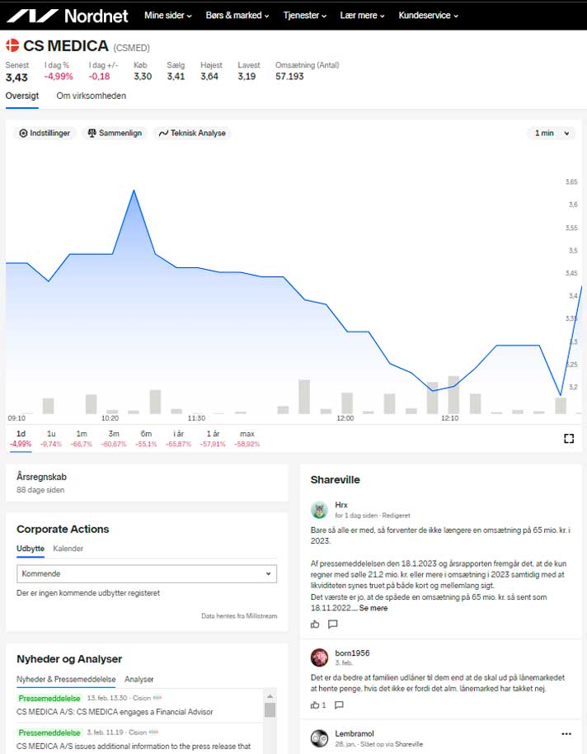587x754 pixels.
Task: Click the price chart peak near 10:20
Action: pos(134,191)
